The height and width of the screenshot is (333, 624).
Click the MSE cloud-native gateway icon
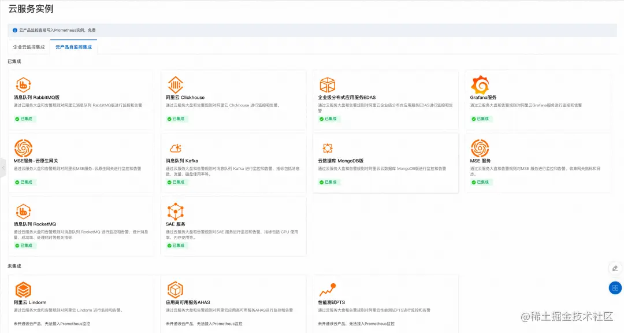[23, 148]
